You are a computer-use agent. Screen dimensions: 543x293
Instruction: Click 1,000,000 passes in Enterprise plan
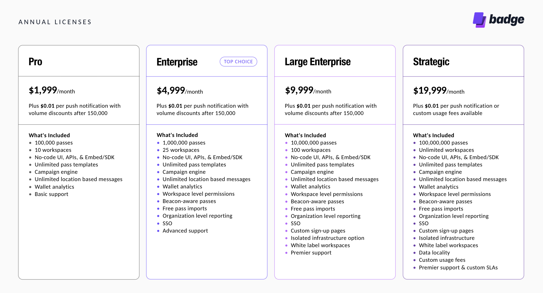click(184, 143)
